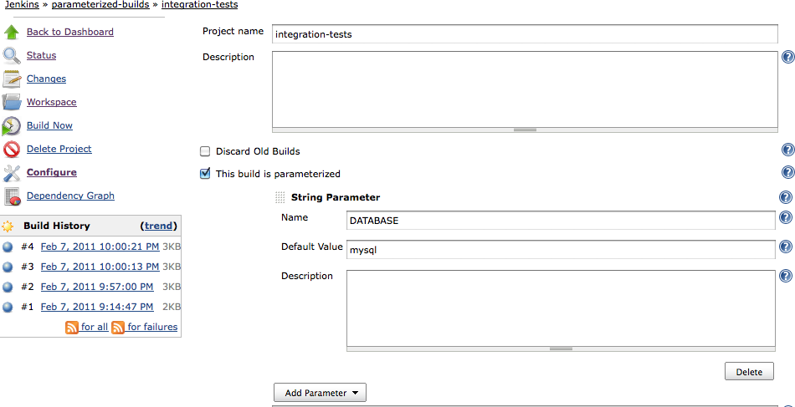Click the green Back to Dashboard arrow icon

click(11, 32)
